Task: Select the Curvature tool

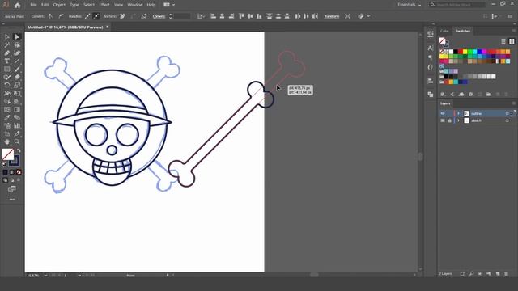Action: 17,53
